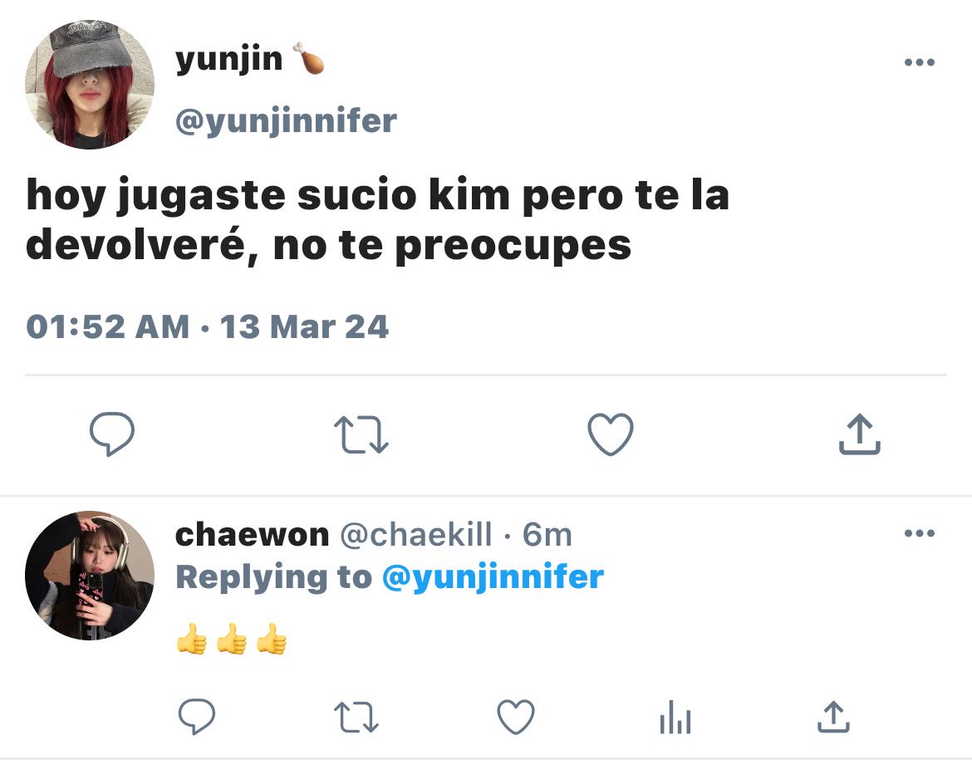Open yunjin's profile picture
Screen dimensions: 972x760
pyautogui.click(x=90, y=85)
